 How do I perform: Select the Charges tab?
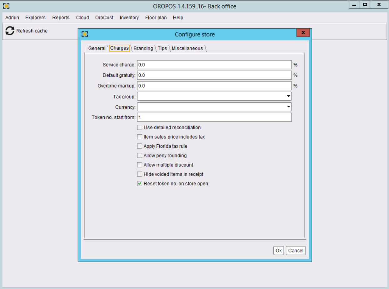coord(119,48)
